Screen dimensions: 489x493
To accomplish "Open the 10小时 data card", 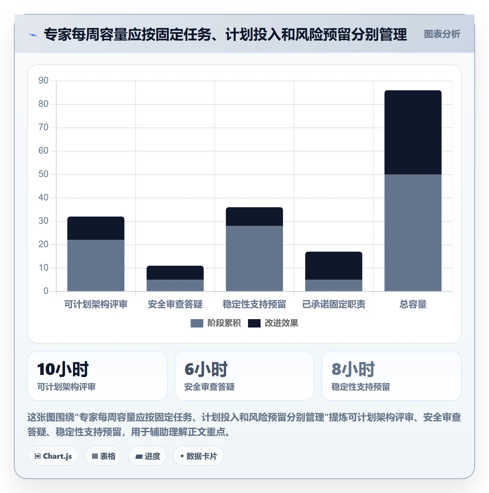I will tap(97, 376).
